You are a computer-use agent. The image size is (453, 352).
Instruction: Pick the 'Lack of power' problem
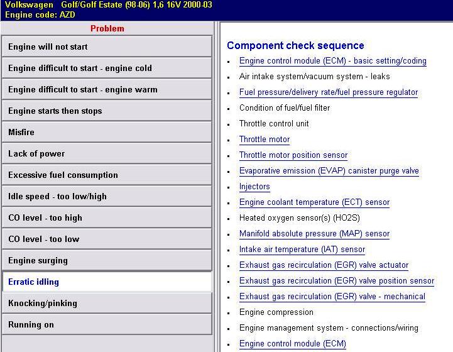(107, 153)
